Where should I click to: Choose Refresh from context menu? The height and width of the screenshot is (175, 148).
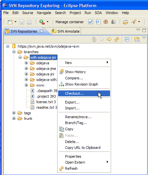[84, 168]
